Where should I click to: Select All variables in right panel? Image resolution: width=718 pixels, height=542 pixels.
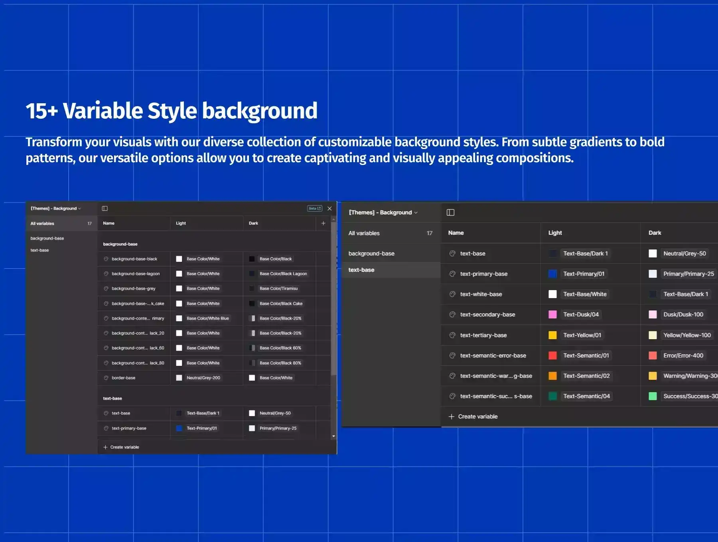point(364,233)
